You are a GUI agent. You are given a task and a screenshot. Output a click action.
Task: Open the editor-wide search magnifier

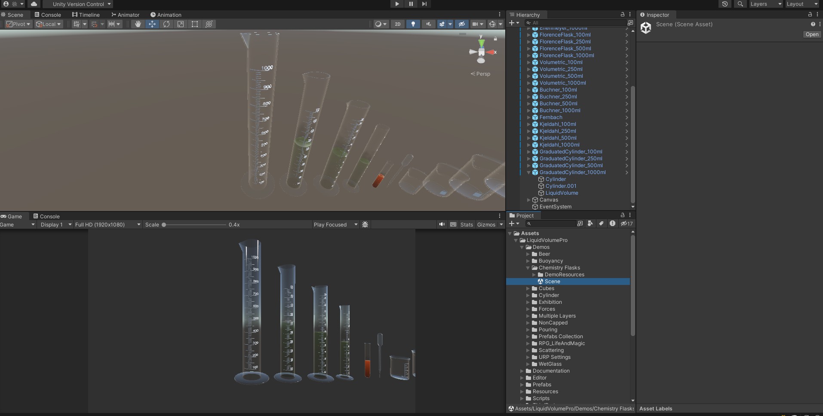point(740,4)
